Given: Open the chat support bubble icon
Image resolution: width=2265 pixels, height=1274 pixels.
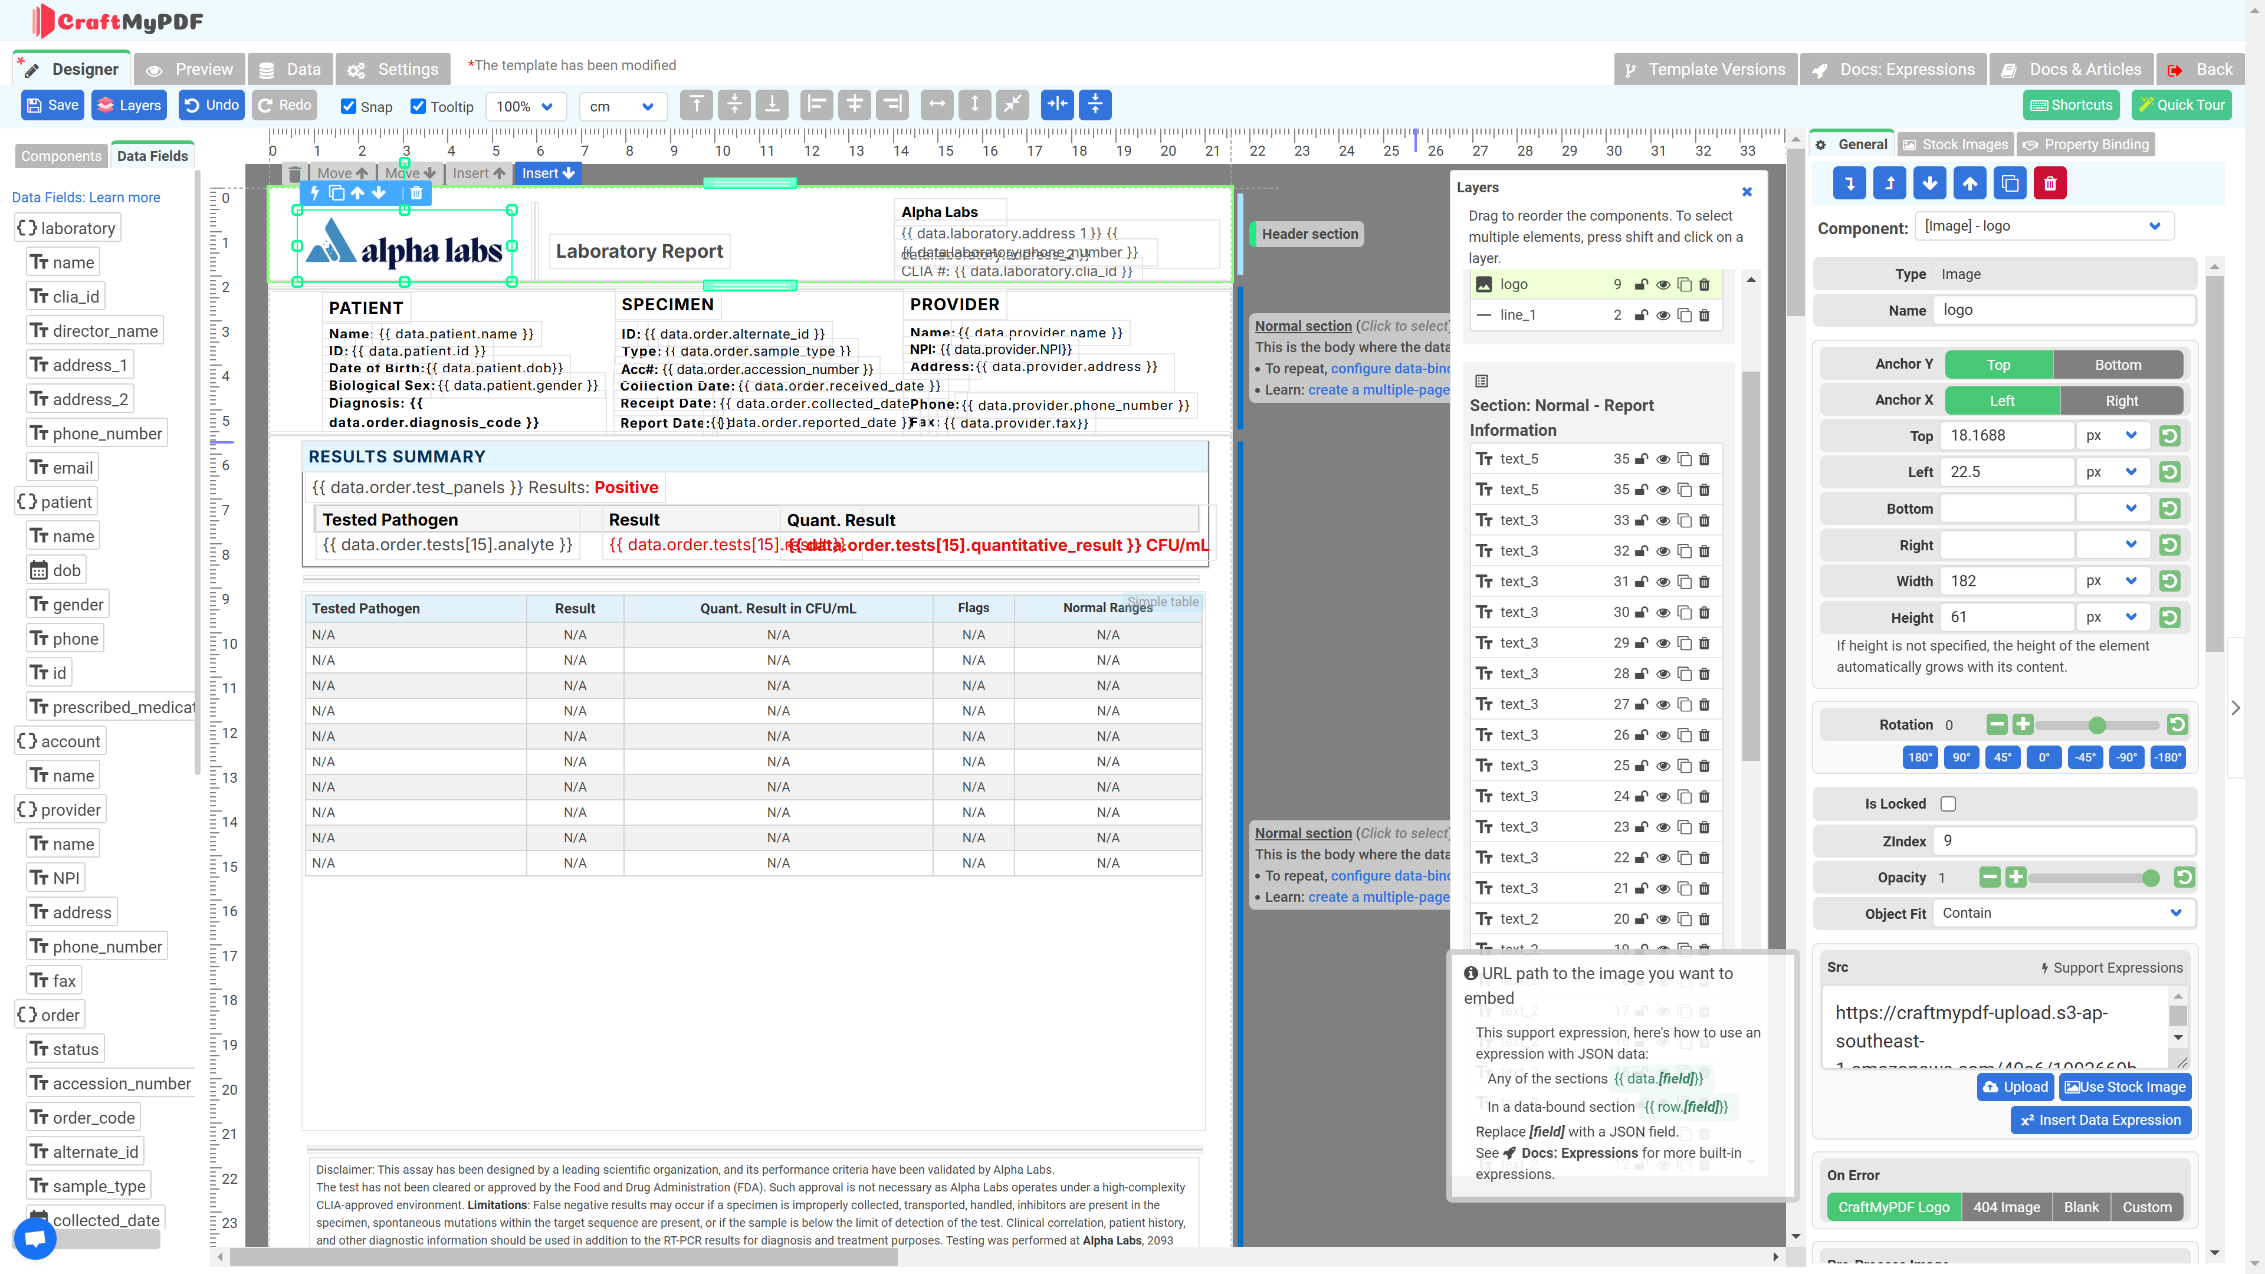Looking at the screenshot, I should (x=35, y=1238).
